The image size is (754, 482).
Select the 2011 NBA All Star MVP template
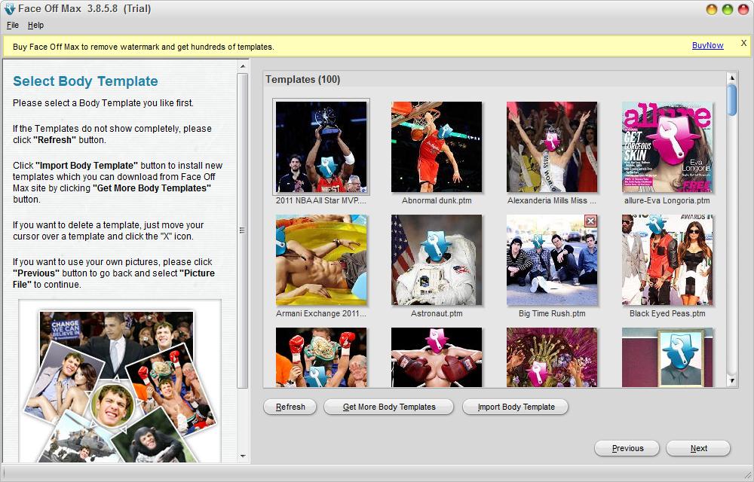(321, 148)
